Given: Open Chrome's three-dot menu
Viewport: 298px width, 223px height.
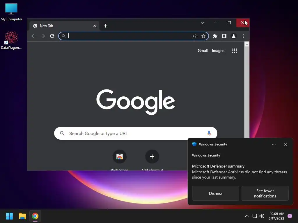Looking at the screenshot, I should pos(243,36).
